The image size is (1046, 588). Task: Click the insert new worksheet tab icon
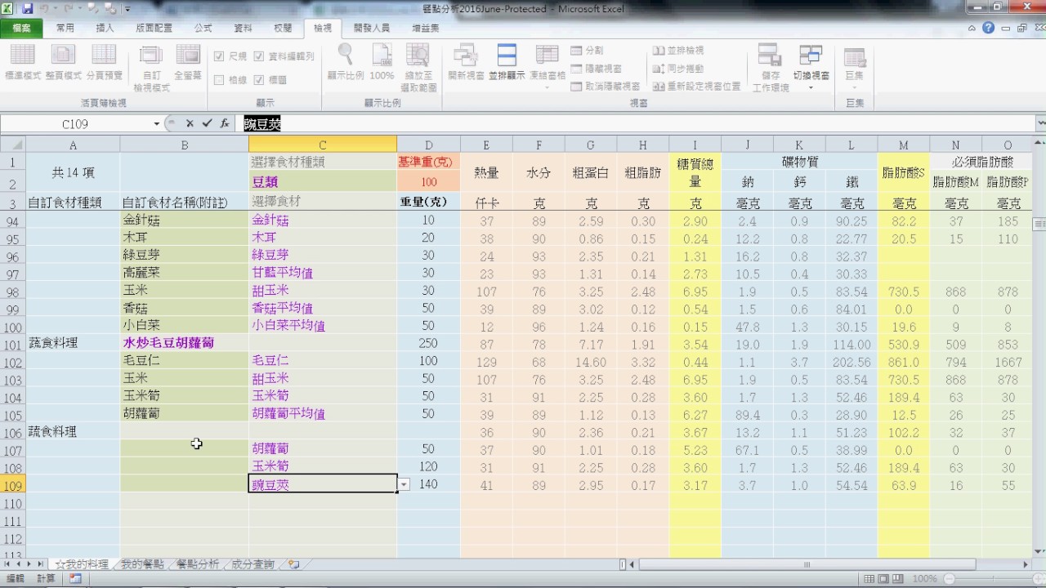pyautogui.click(x=293, y=564)
